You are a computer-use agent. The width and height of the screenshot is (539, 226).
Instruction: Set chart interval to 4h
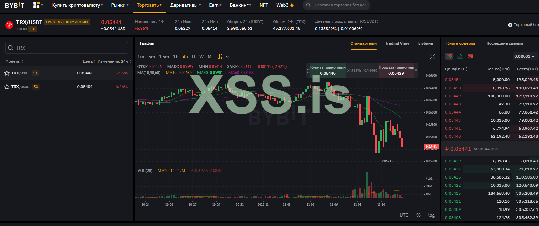pyautogui.click(x=185, y=57)
